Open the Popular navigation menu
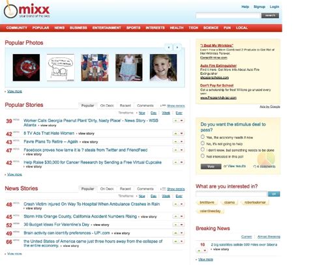 pos(40,28)
